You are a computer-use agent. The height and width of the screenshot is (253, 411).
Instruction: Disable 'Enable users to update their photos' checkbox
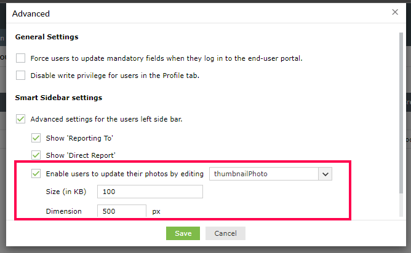click(36, 174)
